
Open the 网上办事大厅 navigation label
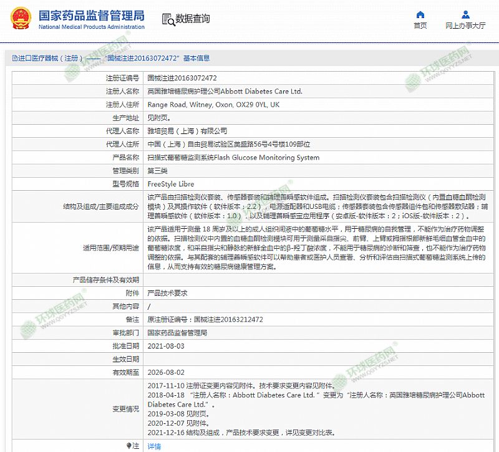465,26
